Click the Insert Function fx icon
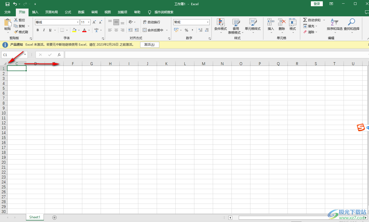This screenshot has height=222, width=369. 59,55
